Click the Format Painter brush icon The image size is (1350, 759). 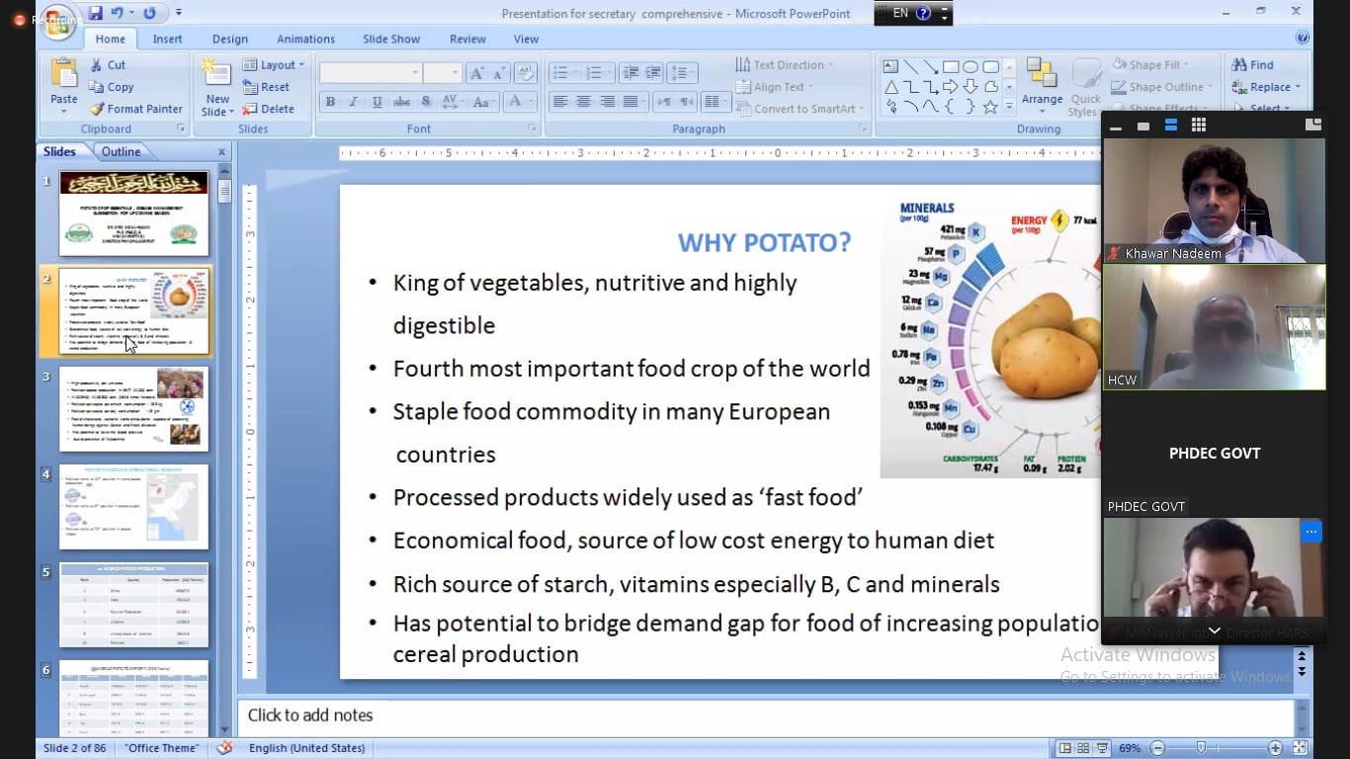[x=96, y=109]
